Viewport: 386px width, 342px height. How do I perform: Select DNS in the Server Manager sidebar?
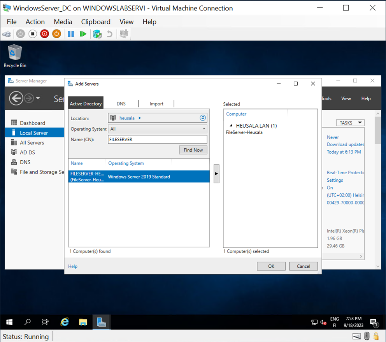coord(25,162)
